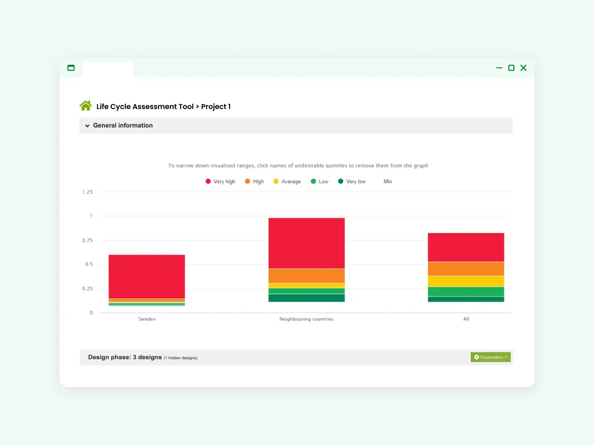Screen dimensions: 594x445
Task: Toggle the Very high quintile off via its label
Action: point(224,181)
